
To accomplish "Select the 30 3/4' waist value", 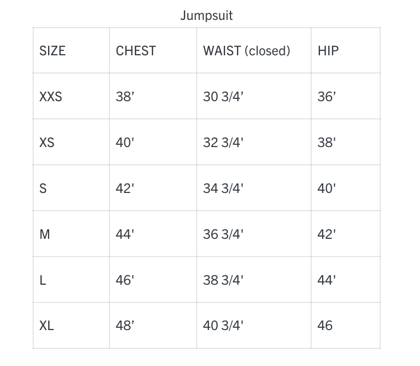I will (223, 97).
